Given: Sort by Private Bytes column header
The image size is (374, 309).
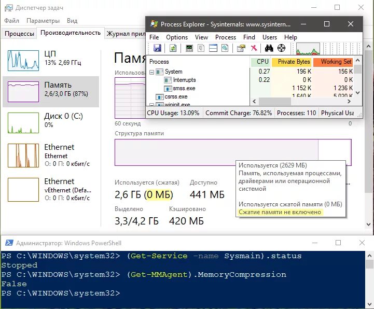Looking at the screenshot, I should [x=292, y=62].
